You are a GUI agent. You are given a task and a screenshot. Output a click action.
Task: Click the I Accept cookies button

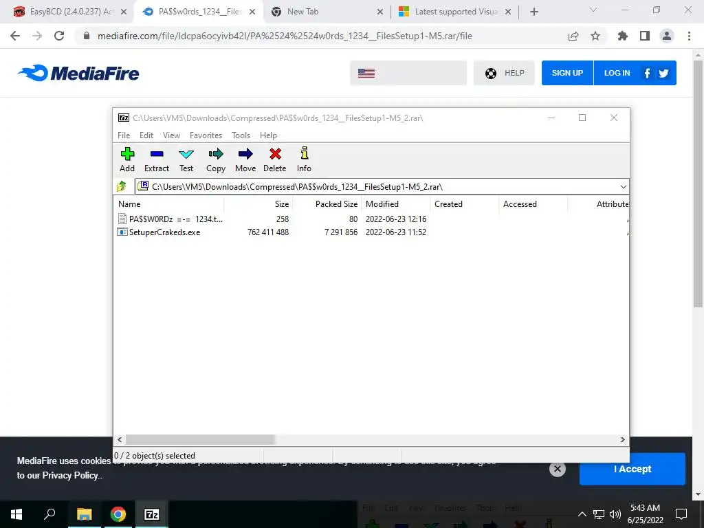click(632, 469)
